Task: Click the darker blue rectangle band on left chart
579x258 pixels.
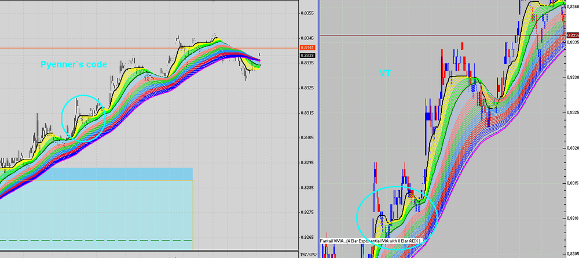Action: [118, 174]
